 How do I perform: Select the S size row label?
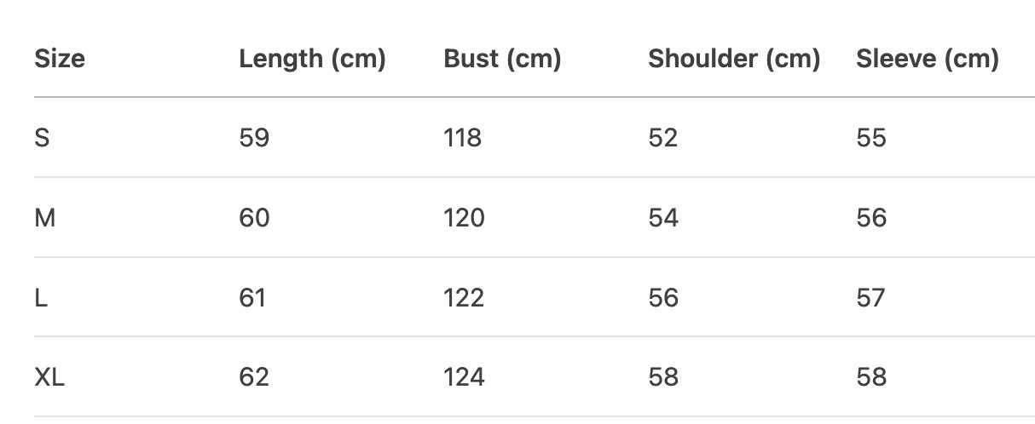42,138
